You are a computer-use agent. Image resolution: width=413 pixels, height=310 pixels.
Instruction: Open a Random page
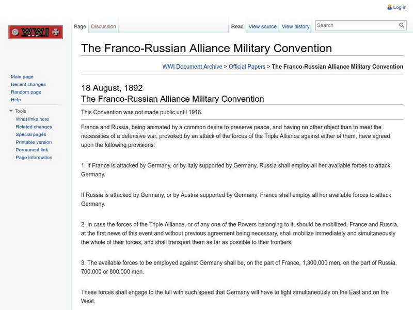26,92
